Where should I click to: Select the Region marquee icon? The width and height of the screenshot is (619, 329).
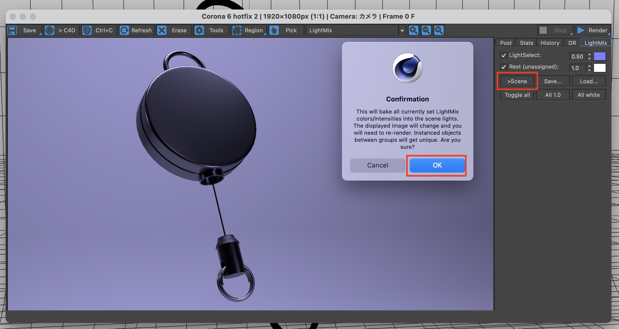click(x=236, y=30)
